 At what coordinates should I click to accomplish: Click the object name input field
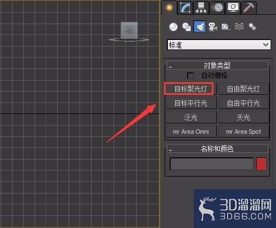(212, 164)
